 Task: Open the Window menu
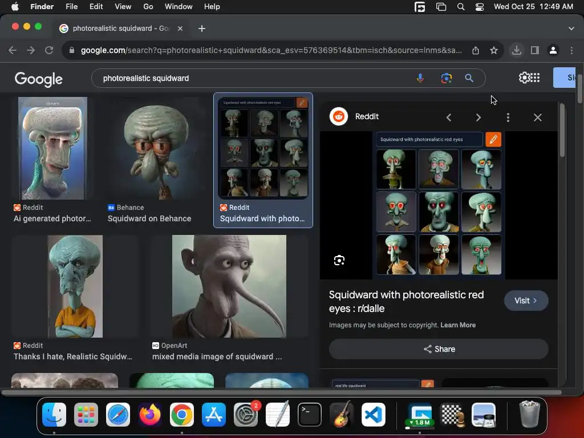179,7
